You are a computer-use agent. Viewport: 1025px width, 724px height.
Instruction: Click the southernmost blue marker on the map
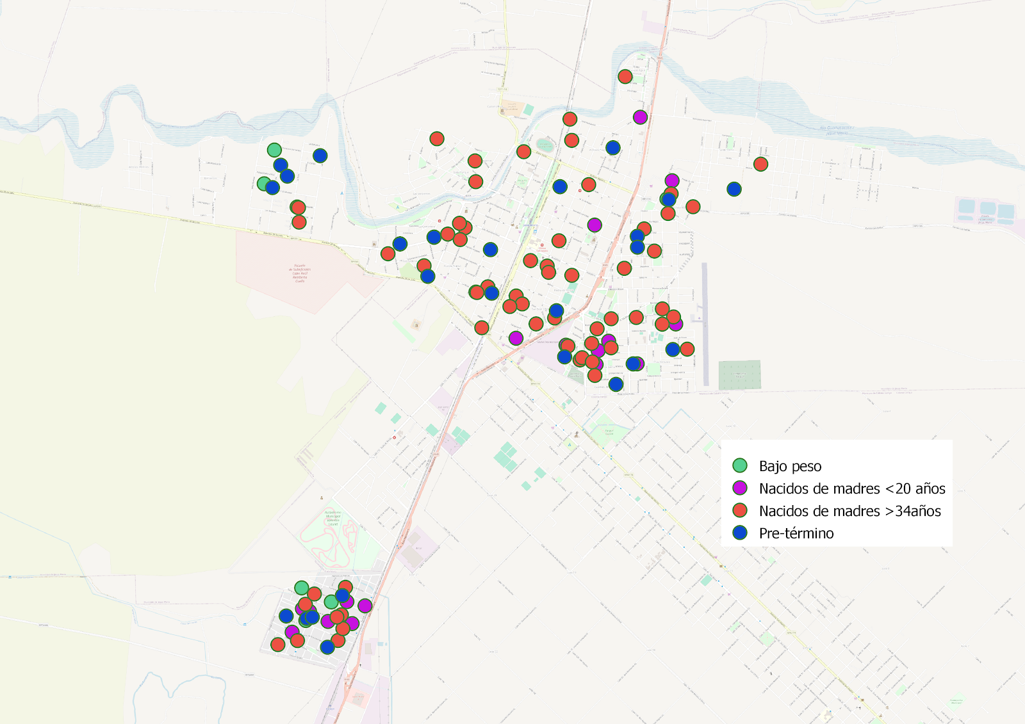(x=327, y=647)
